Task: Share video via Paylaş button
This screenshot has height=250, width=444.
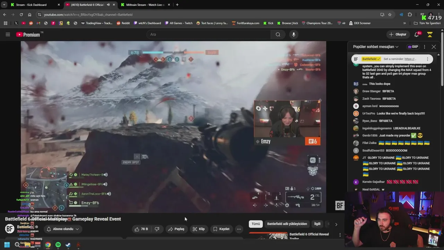Action: point(176,229)
